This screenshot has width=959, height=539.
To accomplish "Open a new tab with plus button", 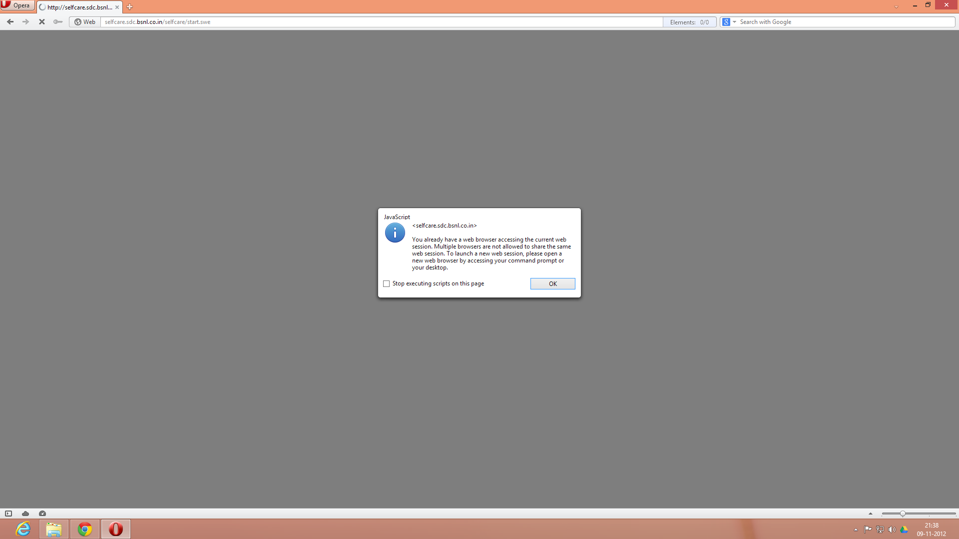I will [x=130, y=7].
